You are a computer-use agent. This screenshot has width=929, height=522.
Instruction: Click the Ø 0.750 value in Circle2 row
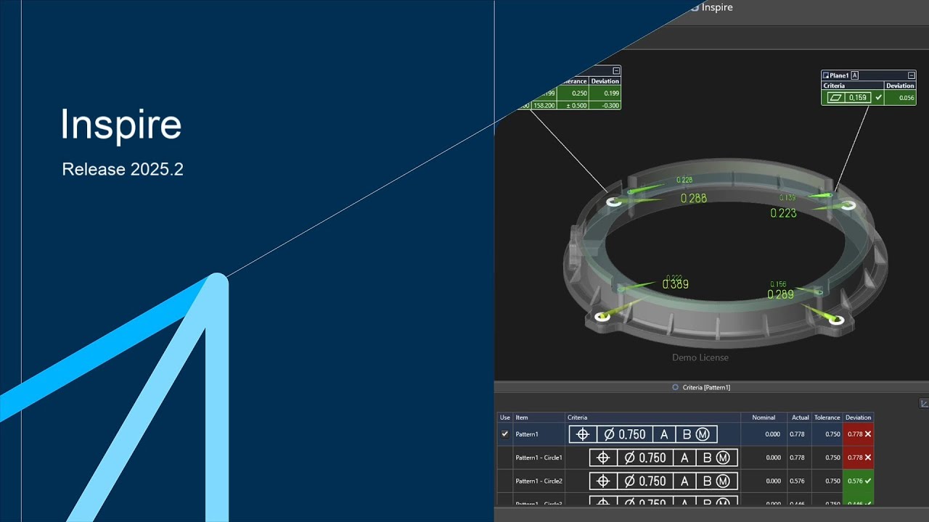click(644, 481)
